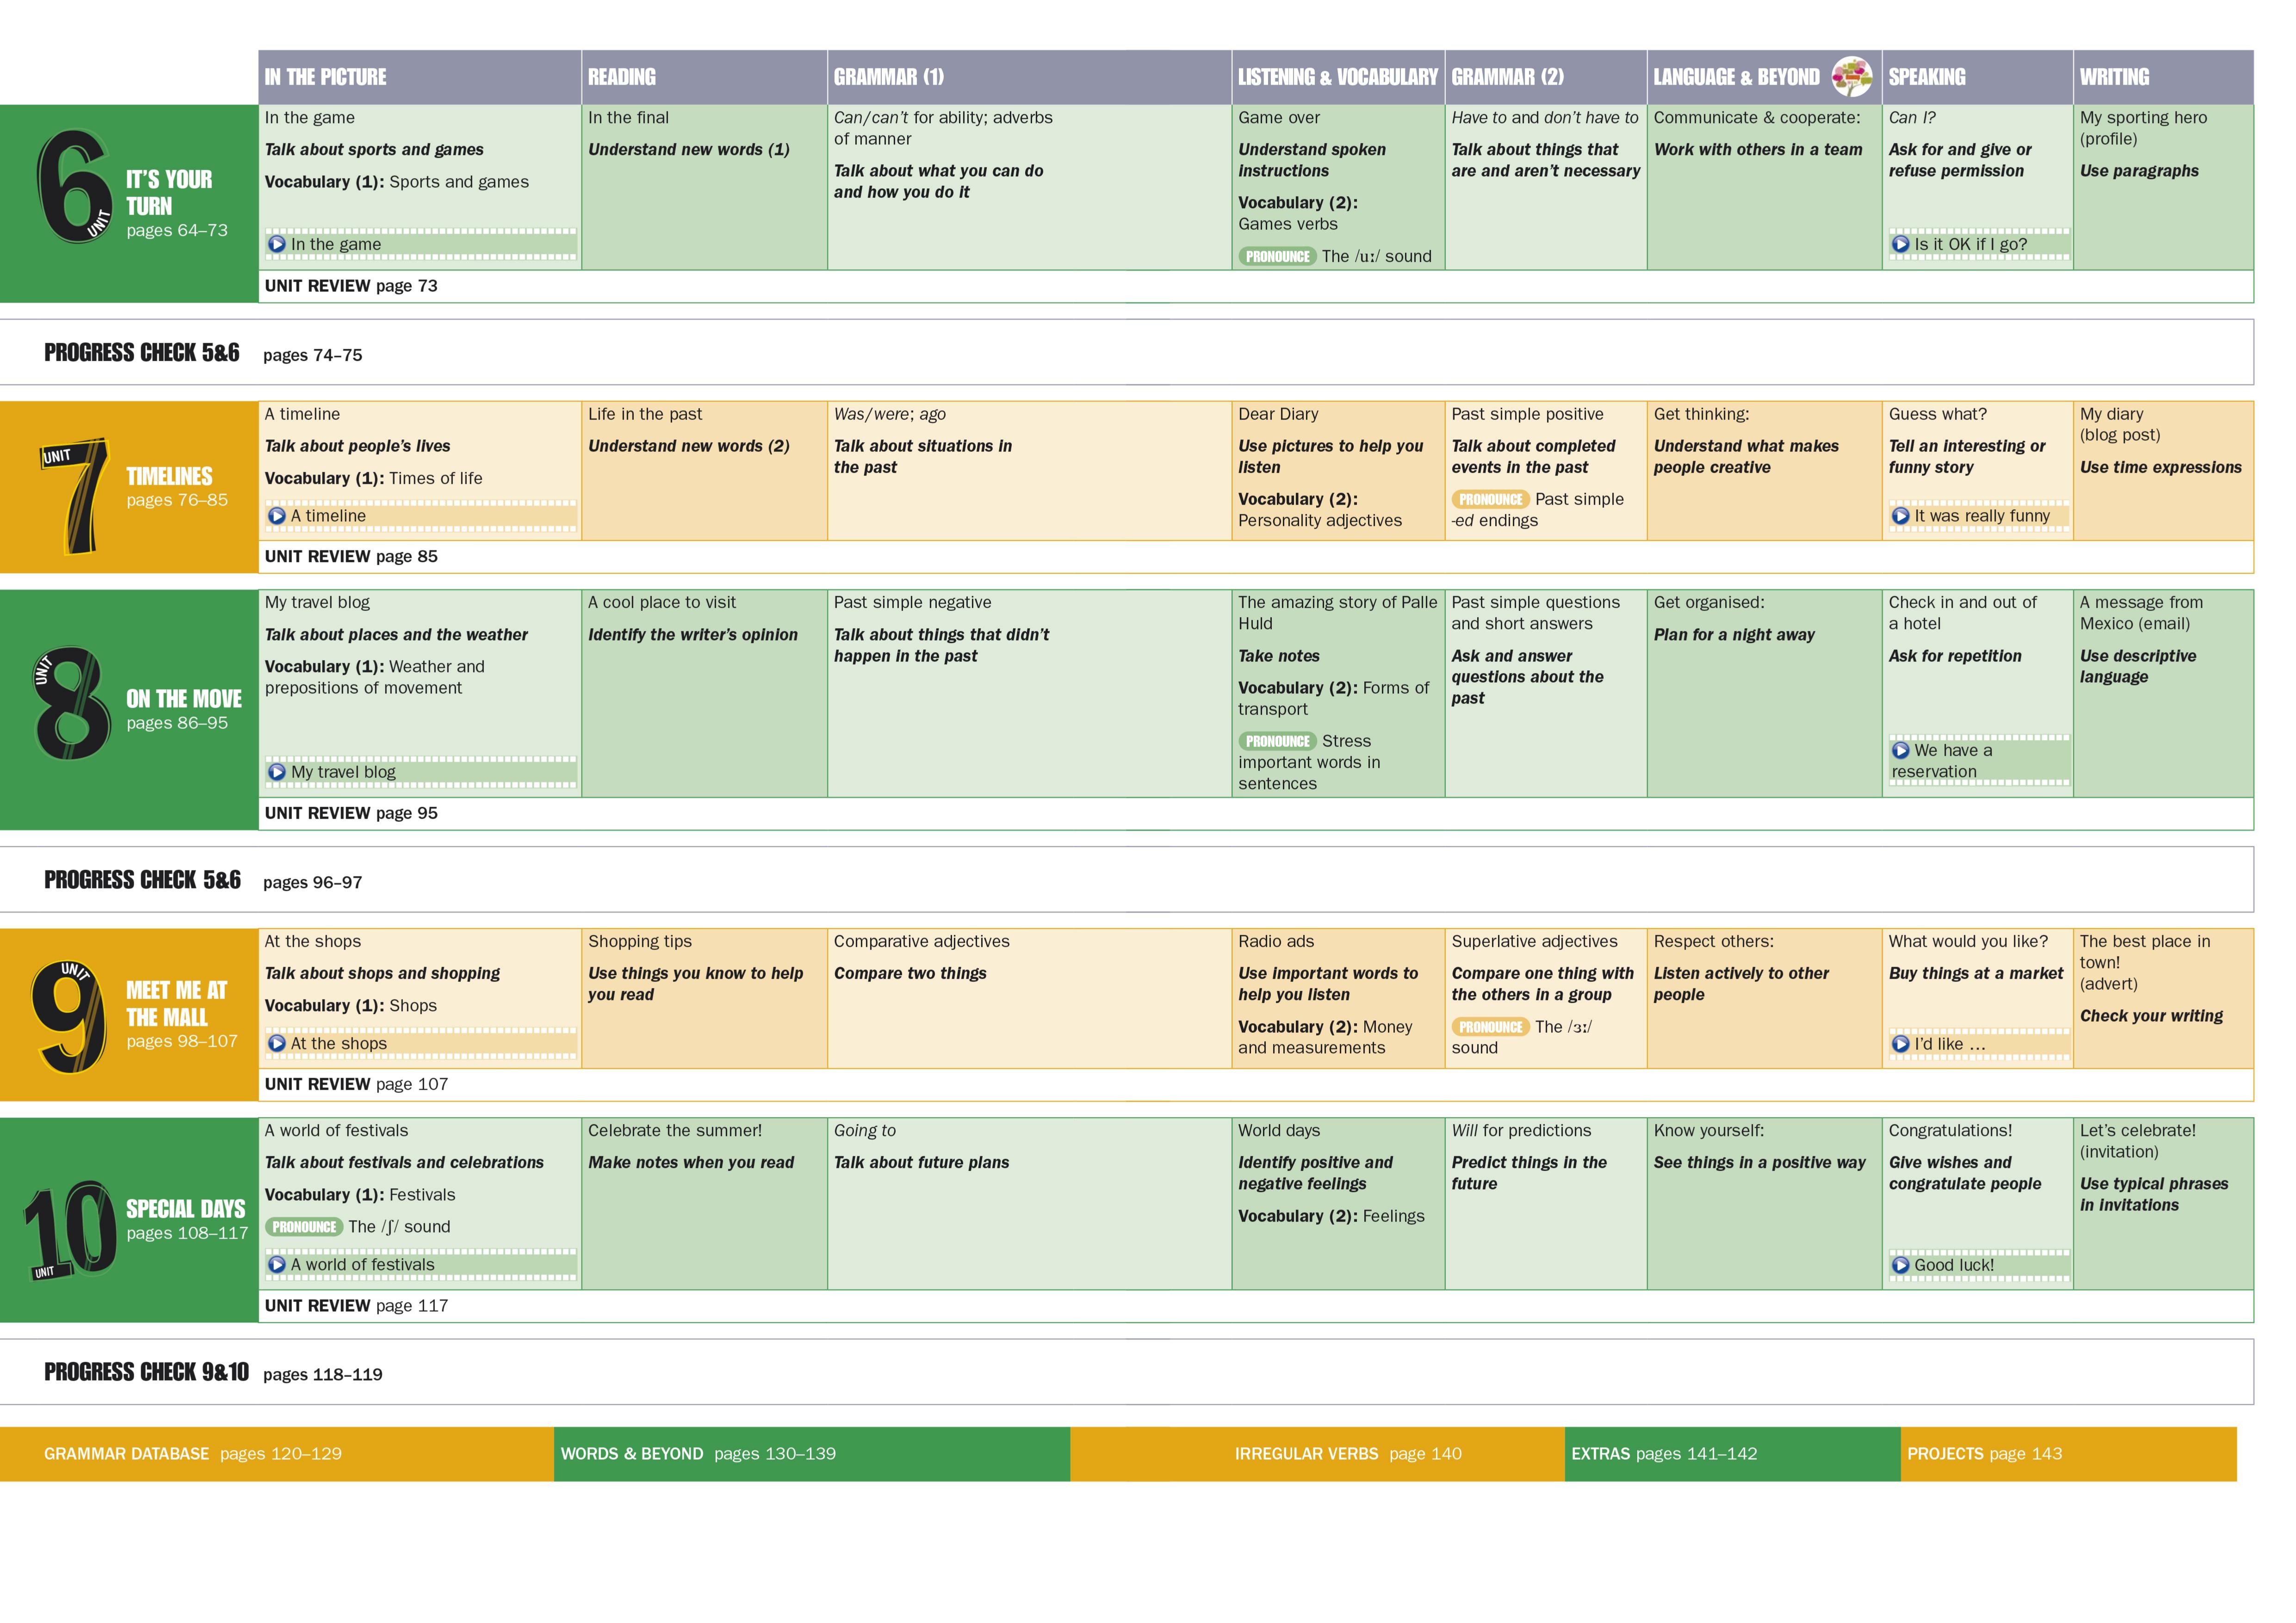Play the 'Good luck!' video icon
Viewport: 2296px width, 1623px height.
click(x=1900, y=1265)
